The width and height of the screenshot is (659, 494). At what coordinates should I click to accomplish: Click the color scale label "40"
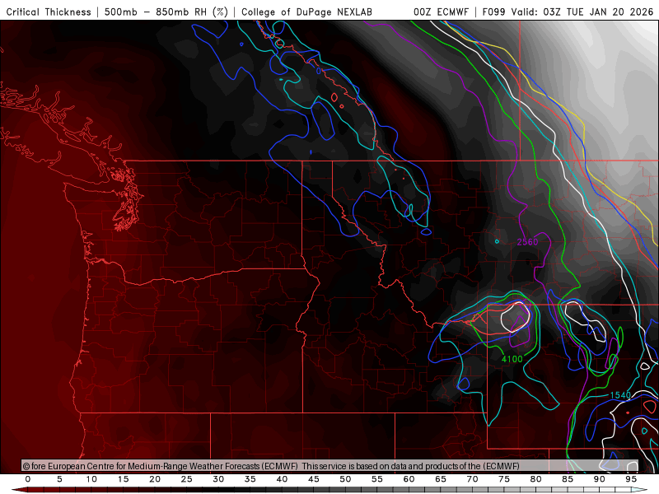[x=282, y=479]
